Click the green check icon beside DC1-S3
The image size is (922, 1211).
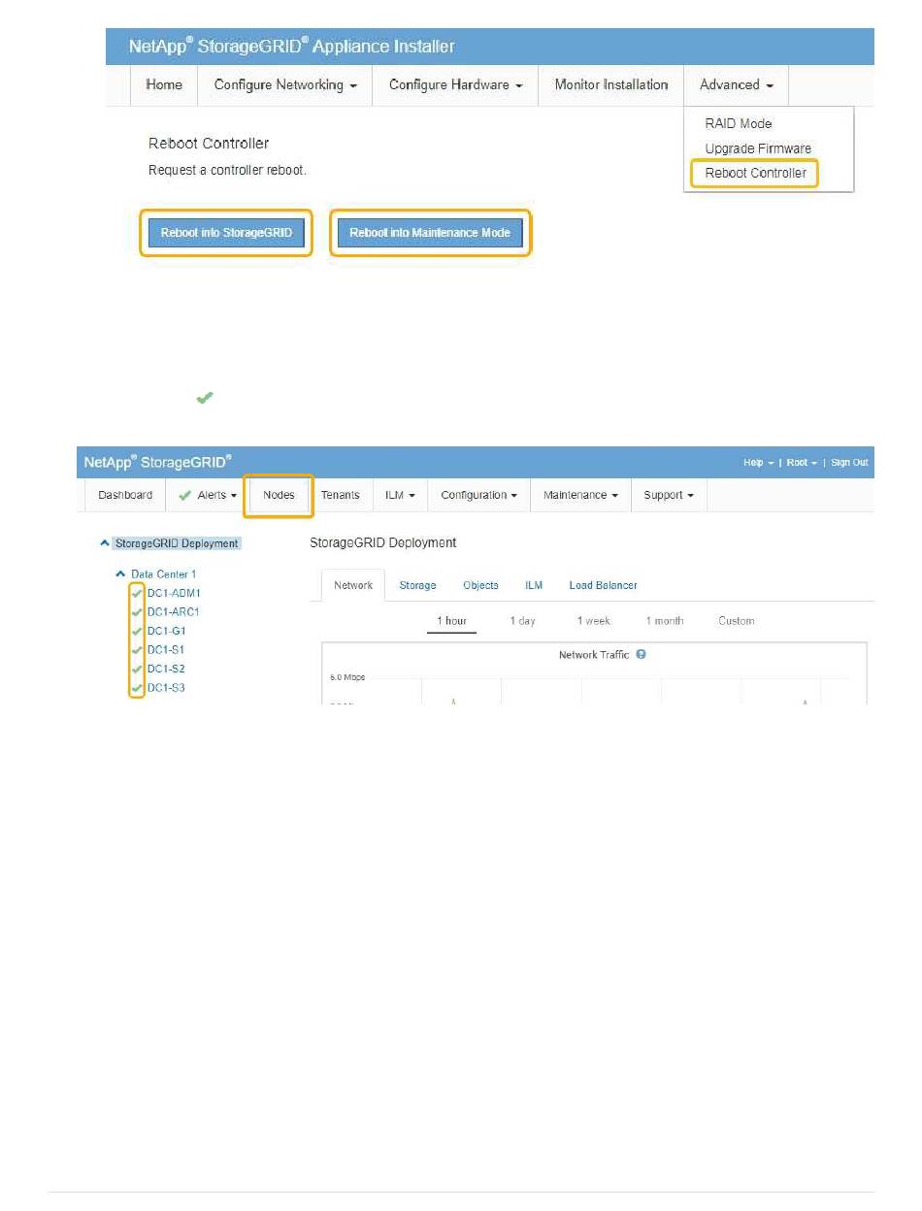pos(137,688)
